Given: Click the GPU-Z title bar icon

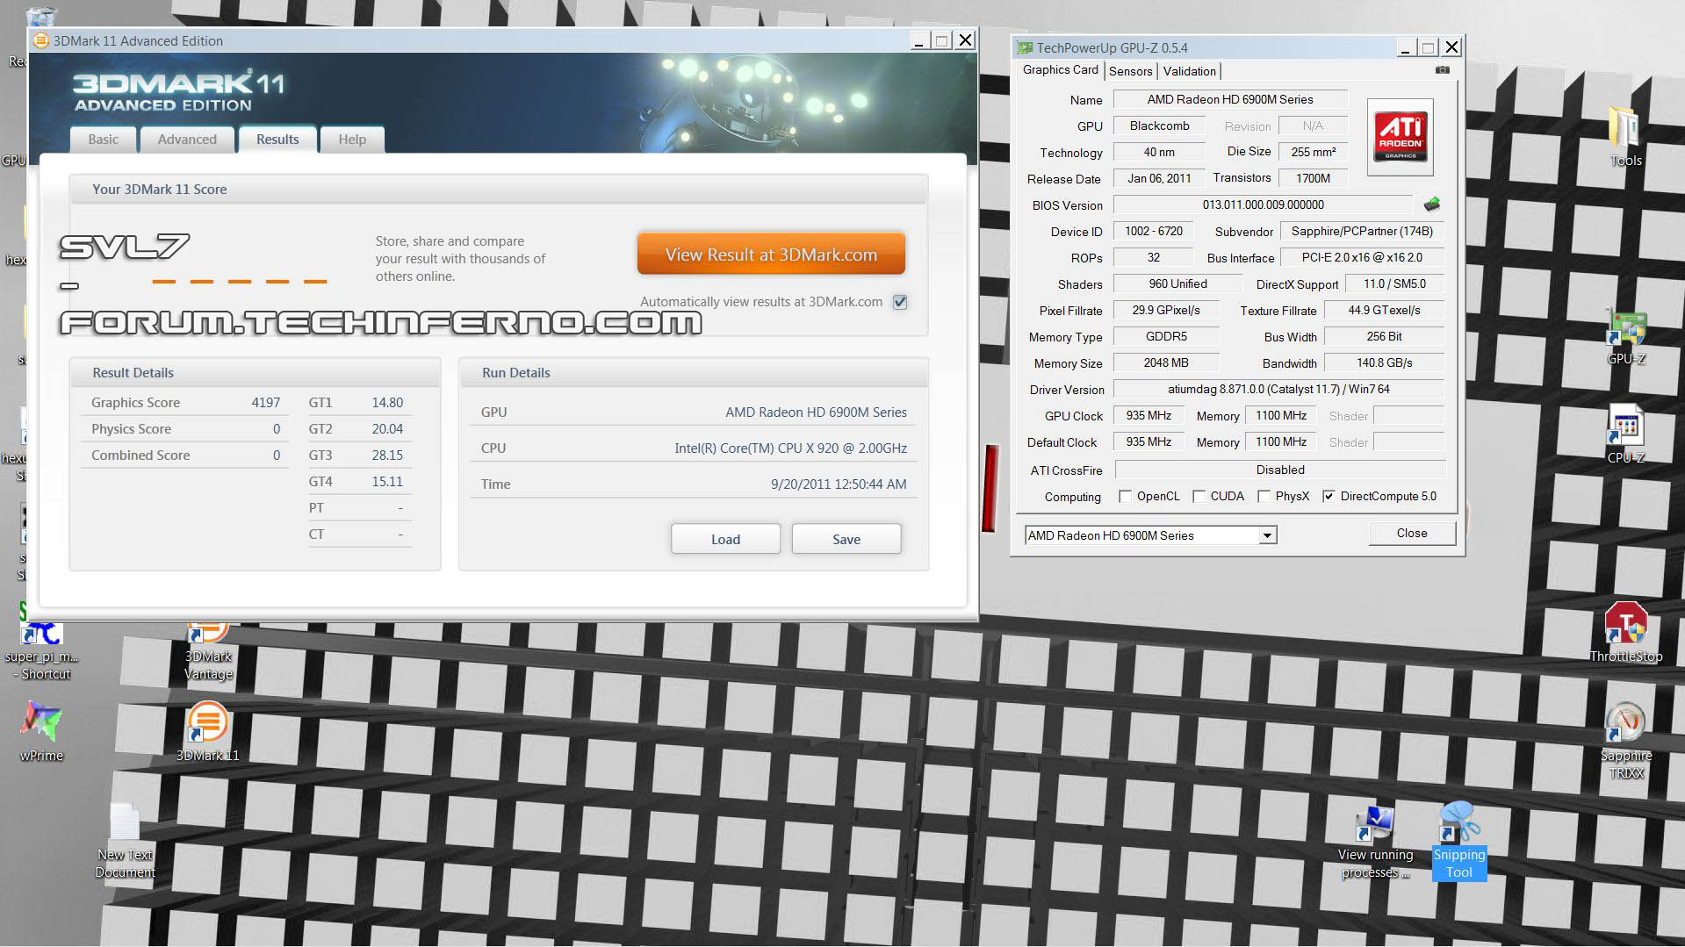Looking at the screenshot, I should (1024, 47).
